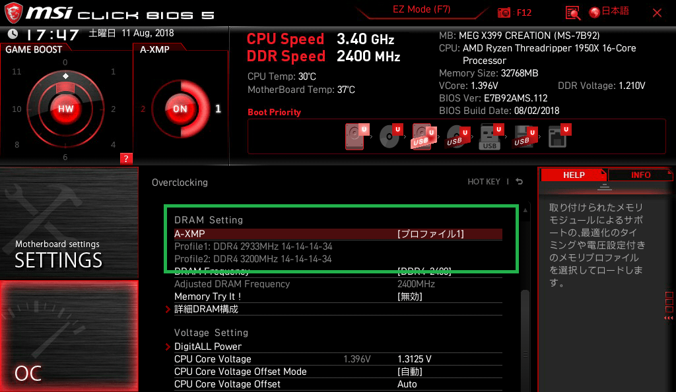Screen dimensions: 676x392
Task: Select the USB key boot device icon
Action: tap(491, 137)
